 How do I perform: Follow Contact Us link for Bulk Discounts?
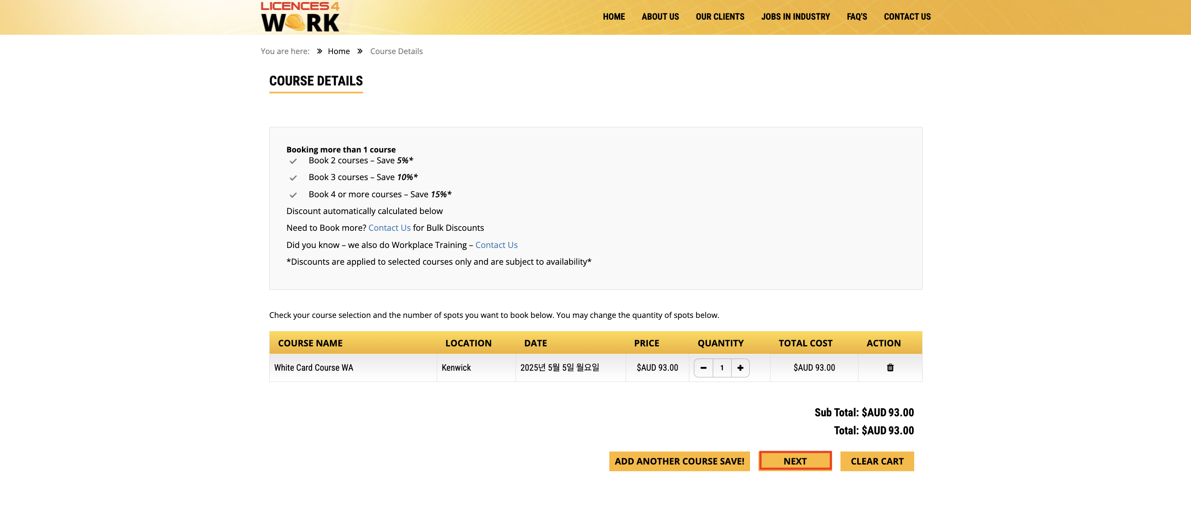tap(389, 228)
